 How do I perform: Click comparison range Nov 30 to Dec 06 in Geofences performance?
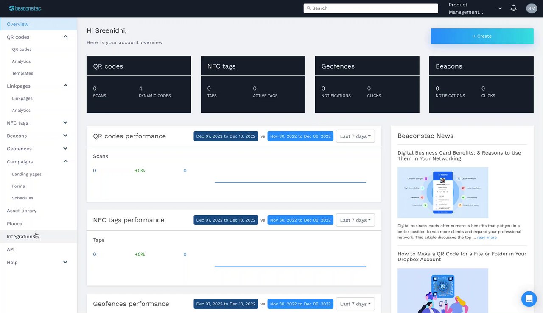[x=300, y=304]
